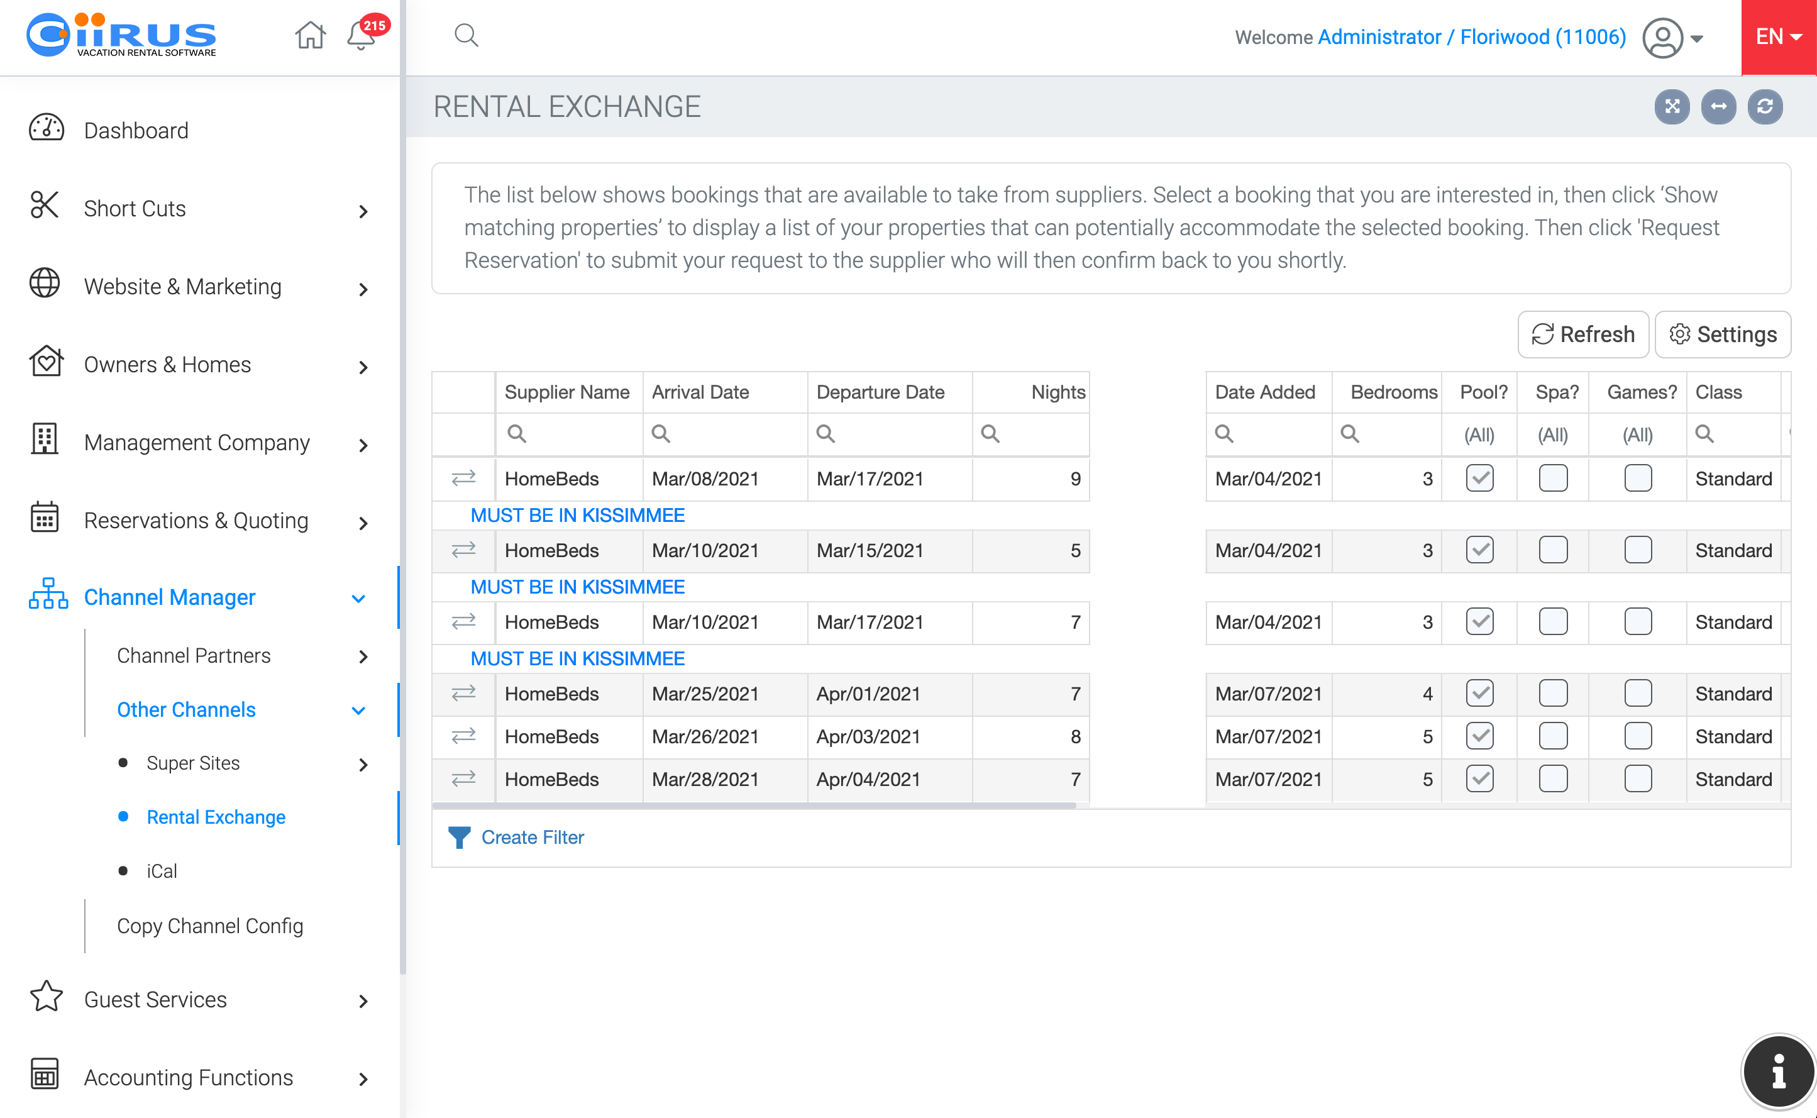
Task: Select iCal menu item
Action: tap(162, 871)
